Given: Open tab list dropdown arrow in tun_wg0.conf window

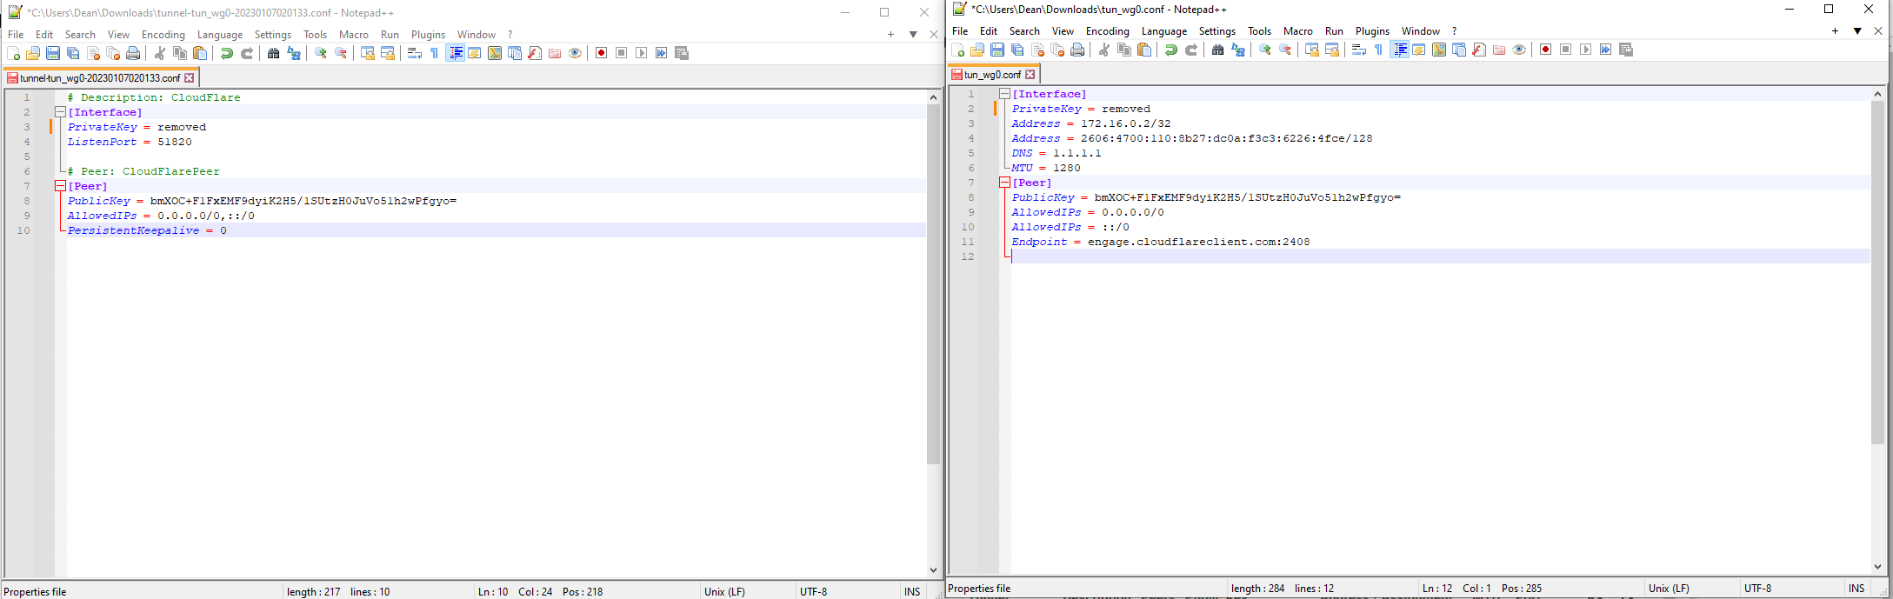Looking at the screenshot, I should pos(1857,31).
